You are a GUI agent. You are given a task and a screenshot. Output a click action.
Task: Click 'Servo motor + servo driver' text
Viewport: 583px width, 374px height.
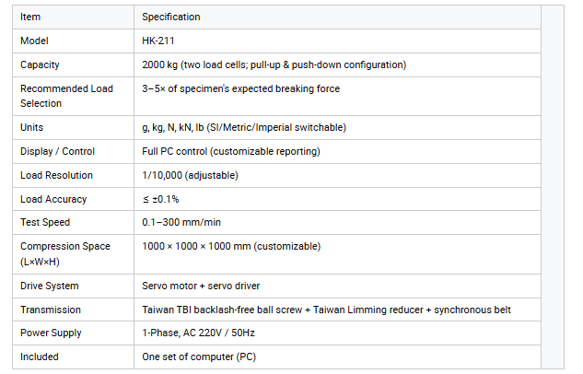[x=201, y=286]
